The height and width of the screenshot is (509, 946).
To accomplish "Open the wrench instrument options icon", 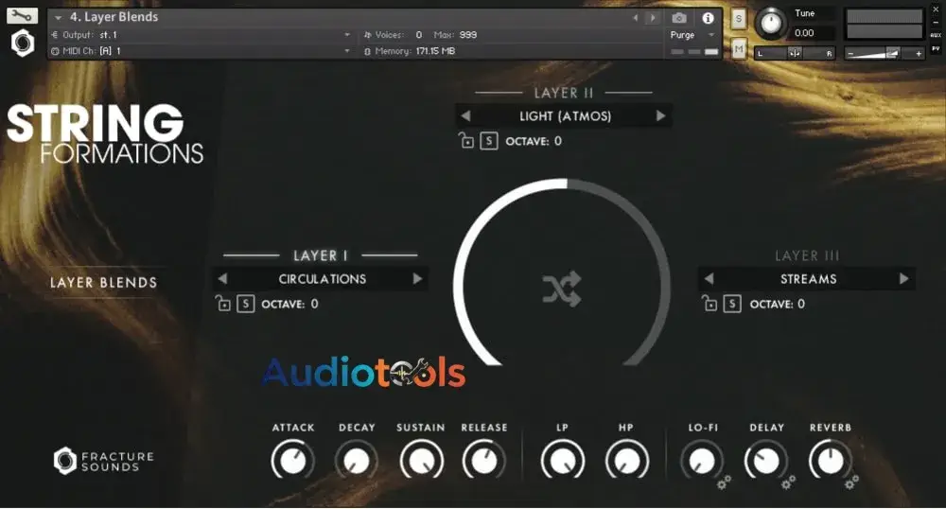I will (22, 15).
